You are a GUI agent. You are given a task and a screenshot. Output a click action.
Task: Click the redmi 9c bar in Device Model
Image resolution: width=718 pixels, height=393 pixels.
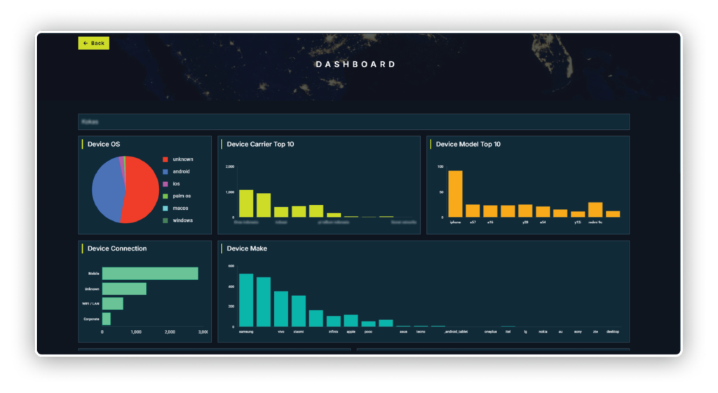pos(595,209)
